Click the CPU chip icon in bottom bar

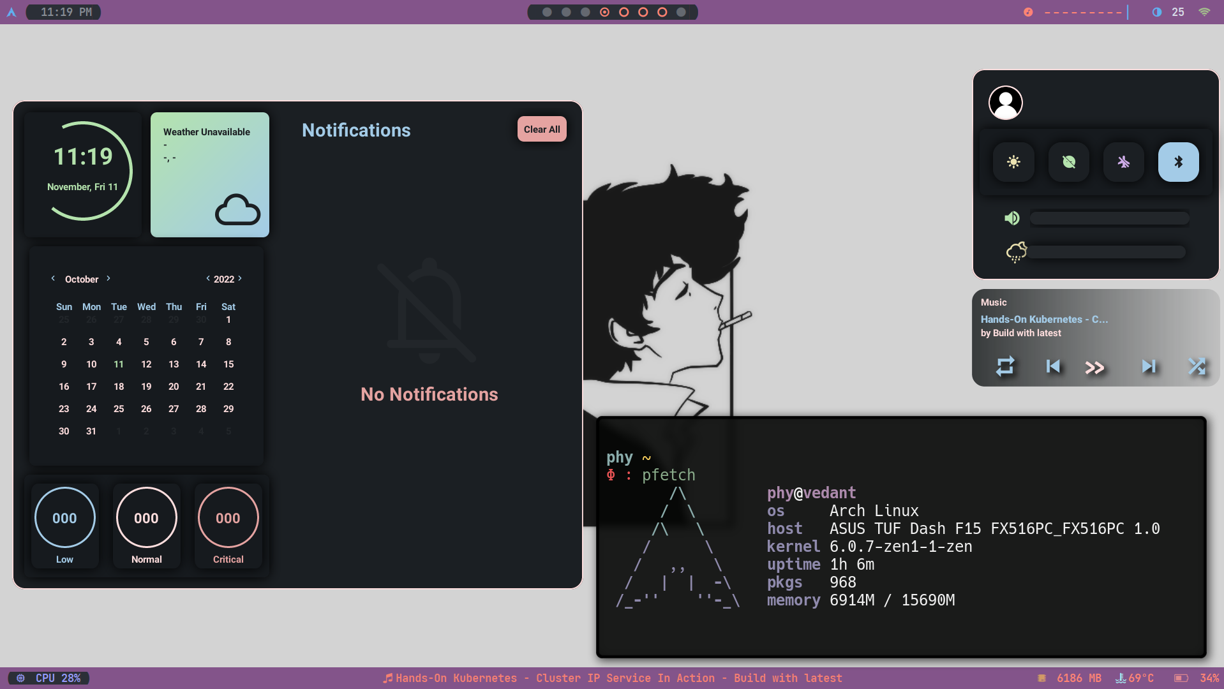pos(20,678)
